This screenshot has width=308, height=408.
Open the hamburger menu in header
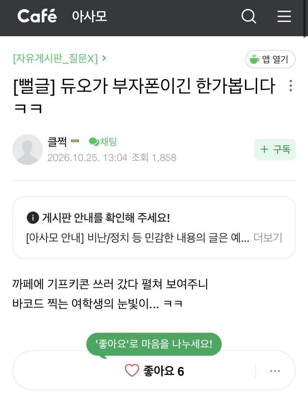tap(284, 16)
